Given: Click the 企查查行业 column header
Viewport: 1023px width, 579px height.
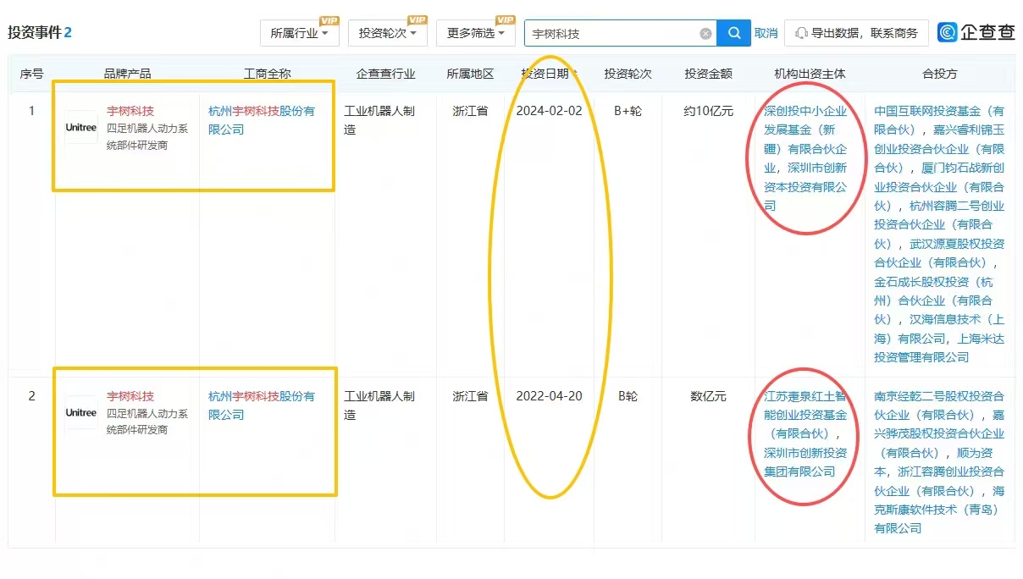Looking at the screenshot, I should (385, 74).
